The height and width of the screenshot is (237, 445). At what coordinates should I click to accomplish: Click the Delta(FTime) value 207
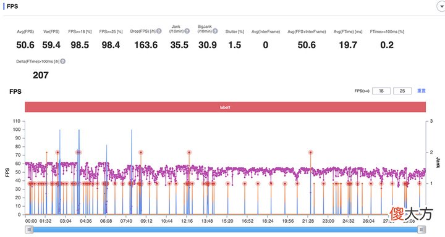(41, 75)
